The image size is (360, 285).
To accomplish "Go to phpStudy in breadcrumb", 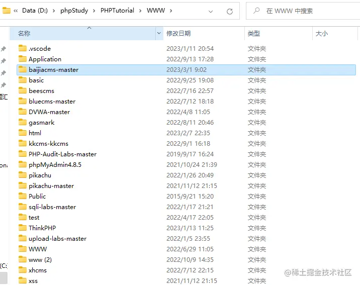I will point(74,11).
